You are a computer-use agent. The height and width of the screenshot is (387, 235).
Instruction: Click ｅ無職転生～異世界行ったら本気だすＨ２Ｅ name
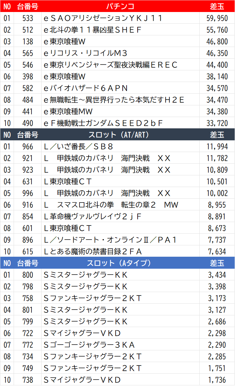[x=114, y=100]
